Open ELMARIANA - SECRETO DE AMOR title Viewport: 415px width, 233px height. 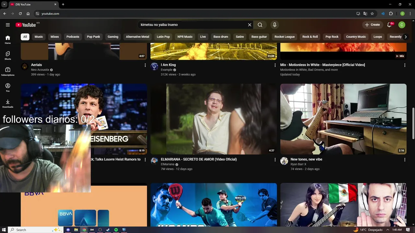point(199,159)
